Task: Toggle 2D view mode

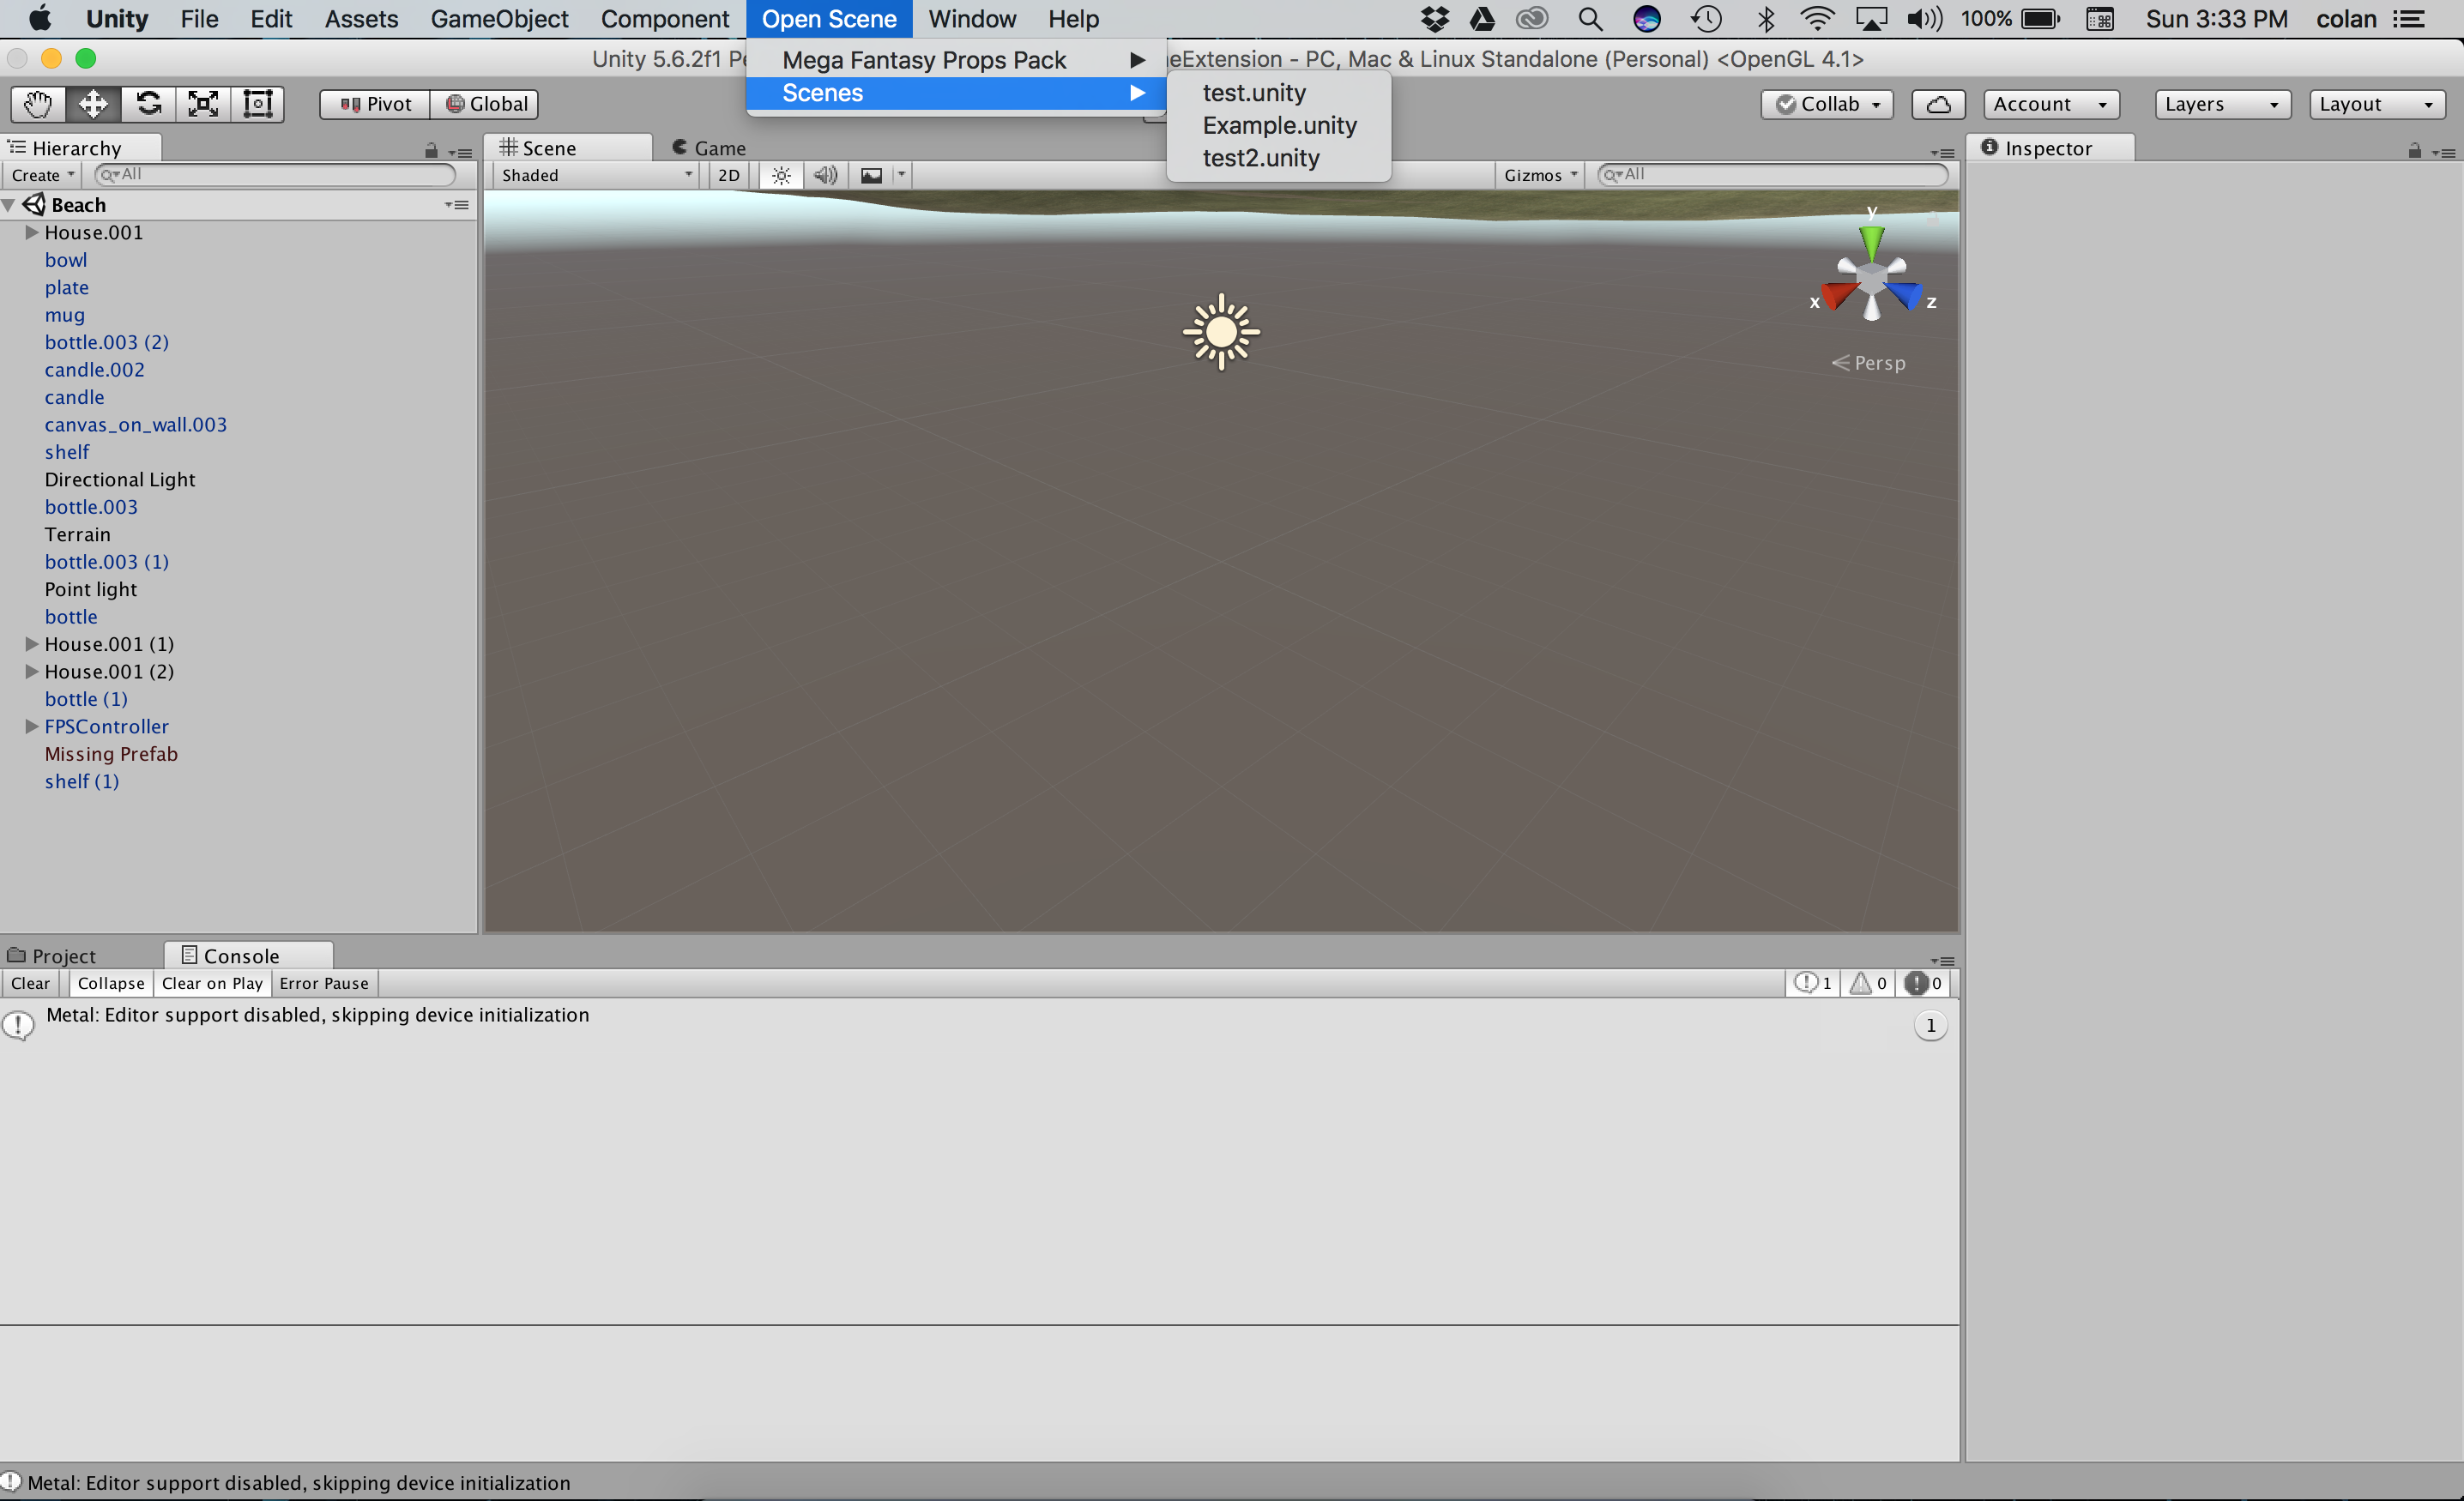Action: [x=729, y=175]
